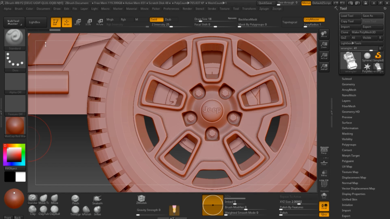The width and height of the screenshot is (390, 219).
Task: Expand the UV Map section
Action: point(347,167)
